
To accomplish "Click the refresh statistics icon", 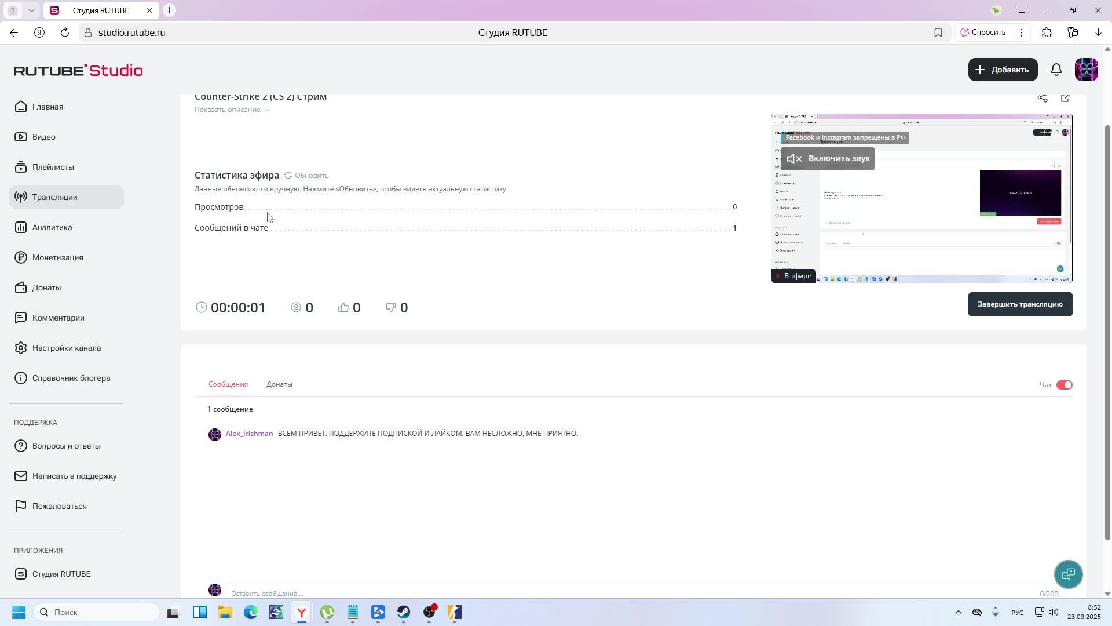I will click(x=288, y=175).
